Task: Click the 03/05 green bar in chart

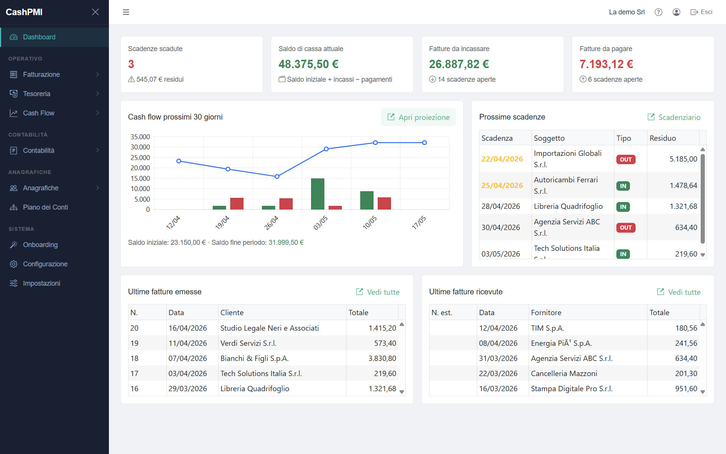Action: (x=318, y=194)
